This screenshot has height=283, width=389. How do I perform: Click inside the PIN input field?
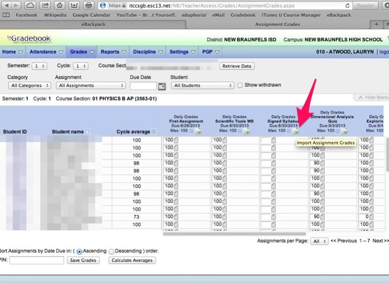click(36, 260)
